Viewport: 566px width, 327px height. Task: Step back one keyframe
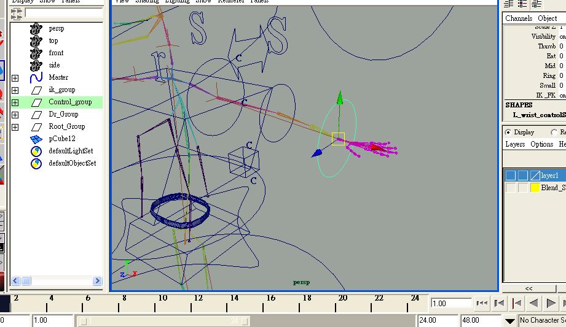(x=517, y=304)
